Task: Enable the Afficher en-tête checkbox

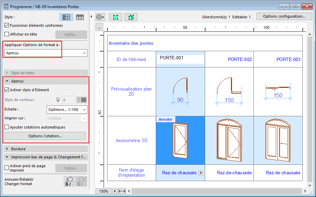Action: (x=7, y=34)
